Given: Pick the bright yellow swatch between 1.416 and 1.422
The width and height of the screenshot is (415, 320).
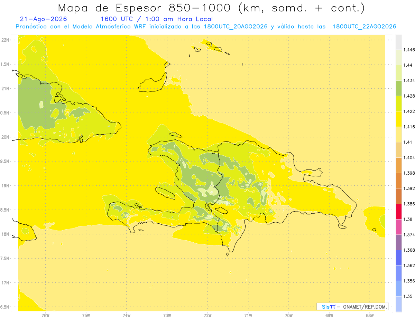Looking at the screenshot, I should [399, 119].
